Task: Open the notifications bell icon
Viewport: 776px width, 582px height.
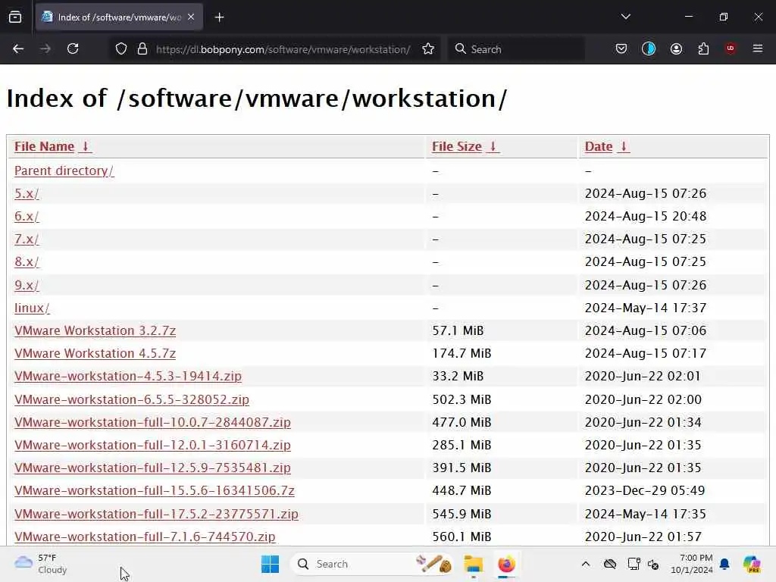Action: pos(724,564)
